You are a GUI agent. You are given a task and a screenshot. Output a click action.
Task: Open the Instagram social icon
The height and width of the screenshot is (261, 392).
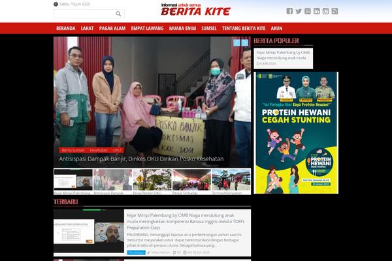pyautogui.click(x=325, y=11)
